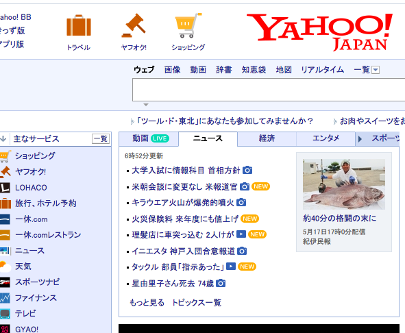Click the もっと見る link under headlines
Viewport: 405px width, 333px height.
[x=147, y=303]
